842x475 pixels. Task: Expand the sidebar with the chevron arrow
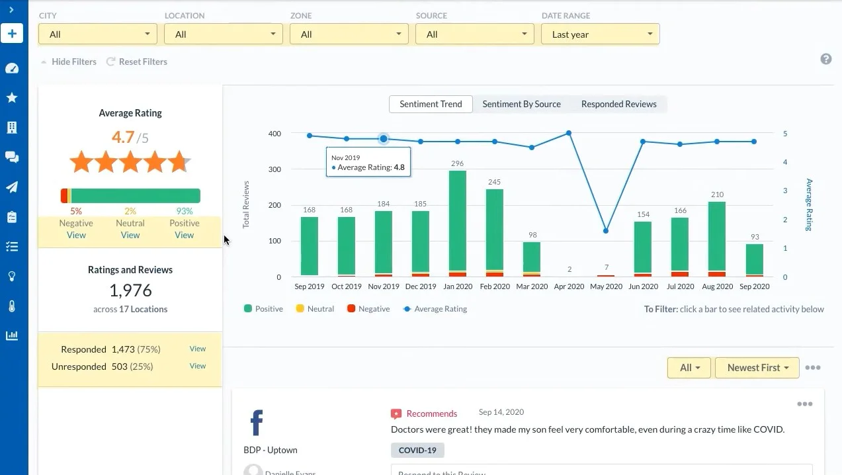11,9
